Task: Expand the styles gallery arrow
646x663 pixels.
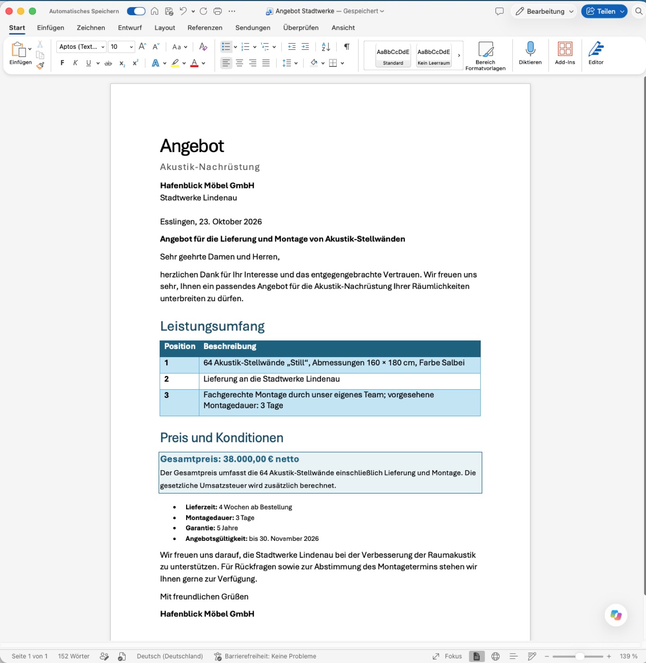Action: click(x=459, y=55)
